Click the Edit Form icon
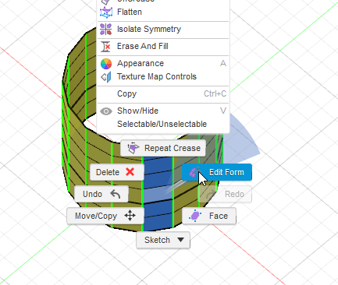Screen dimensions: 338x285 [x=194, y=172]
